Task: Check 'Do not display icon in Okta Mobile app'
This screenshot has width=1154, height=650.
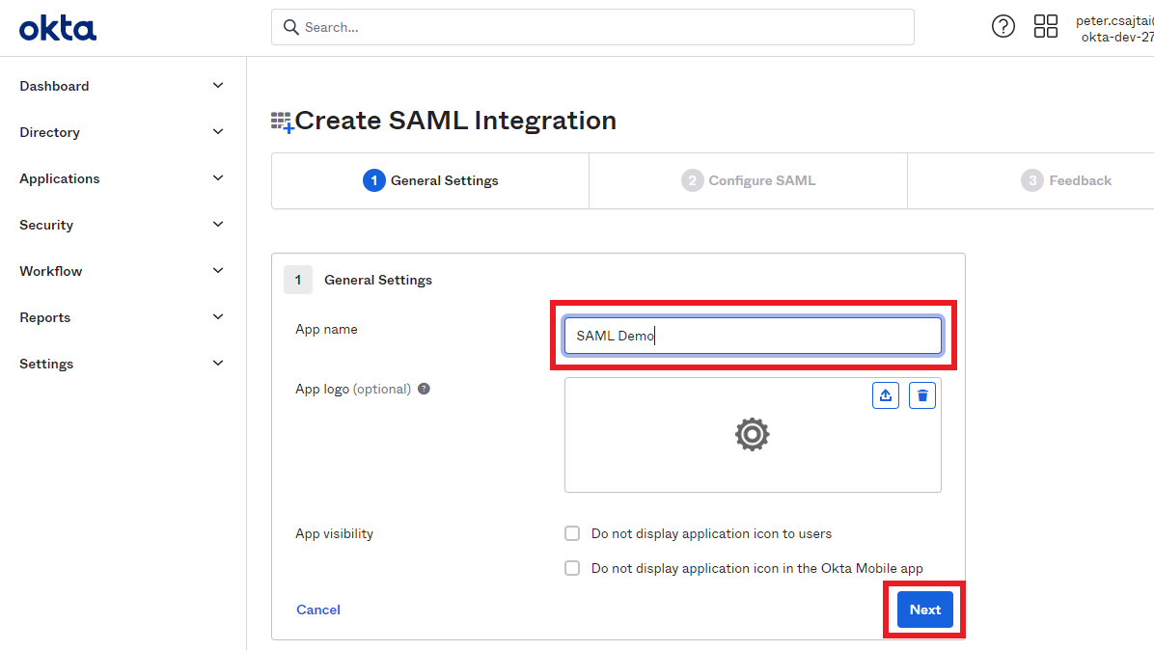Action: point(572,568)
